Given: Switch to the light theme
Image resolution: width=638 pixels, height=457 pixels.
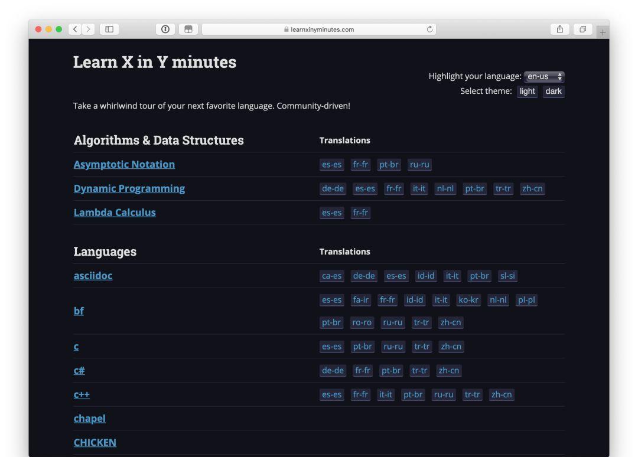Looking at the screenshot, I should coord(527,92).
